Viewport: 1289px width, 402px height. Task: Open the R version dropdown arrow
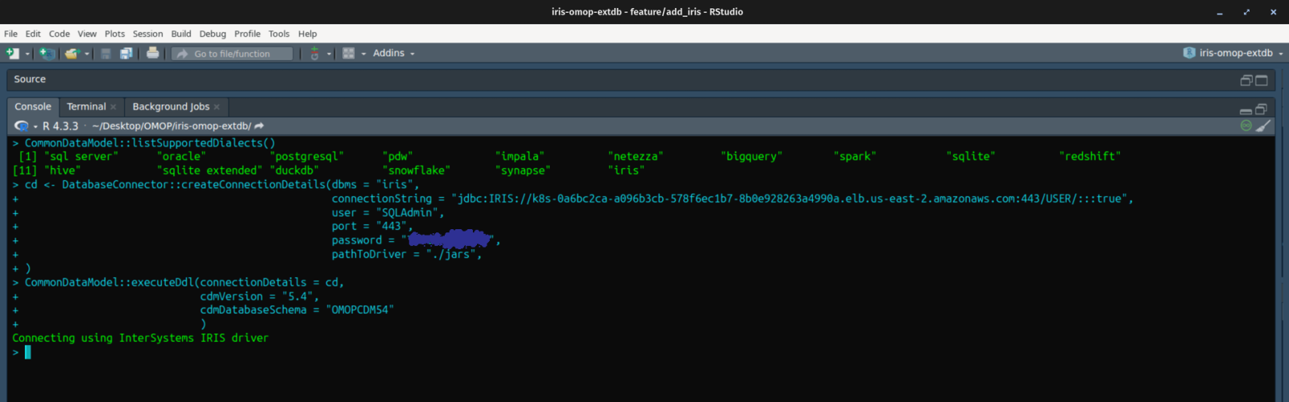click(35, 127)
